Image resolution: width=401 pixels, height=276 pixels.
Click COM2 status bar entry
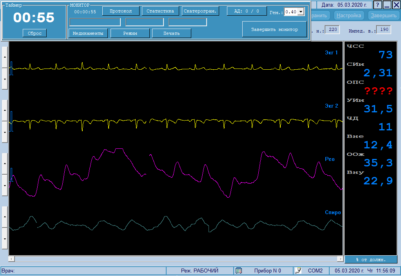[x=315, y=271]
